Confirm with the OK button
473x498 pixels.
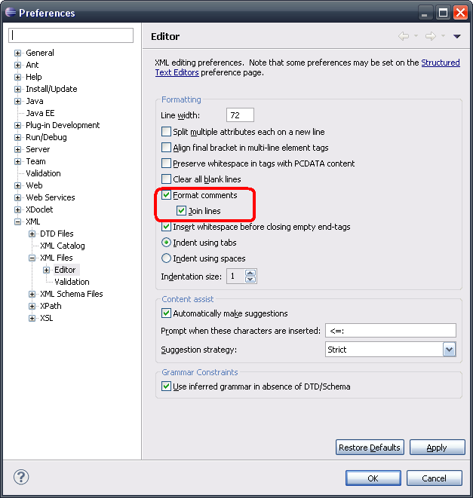click(x=373, y=478)
